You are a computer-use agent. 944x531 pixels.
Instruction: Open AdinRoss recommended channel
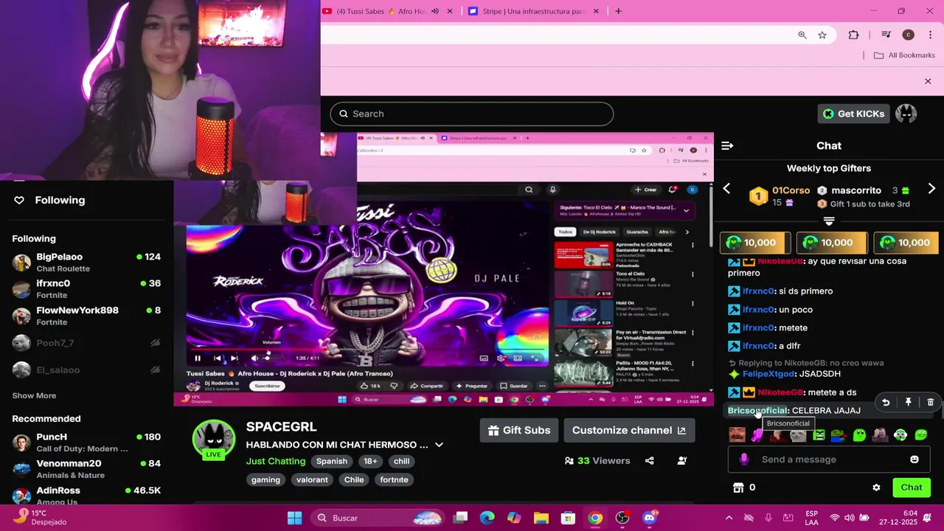click(86, 496)
